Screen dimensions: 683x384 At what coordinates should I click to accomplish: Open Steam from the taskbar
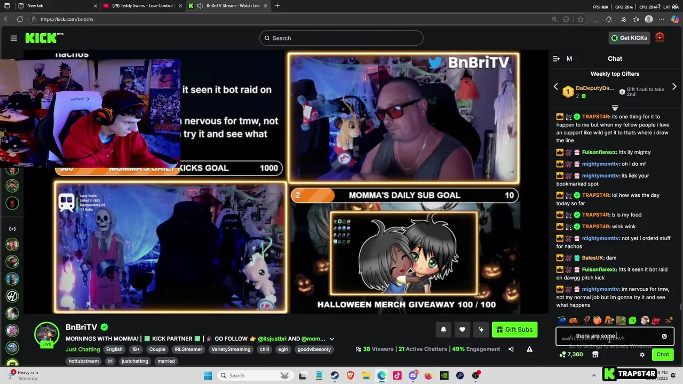coord(335,375)
